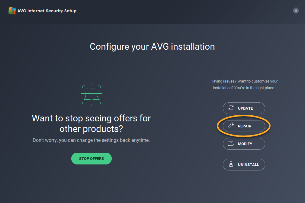The width and height of the screenshot is (305, 203).
Task: Click the 'AVG Internet Security Setup' title text
Action: tap(47, 11)
